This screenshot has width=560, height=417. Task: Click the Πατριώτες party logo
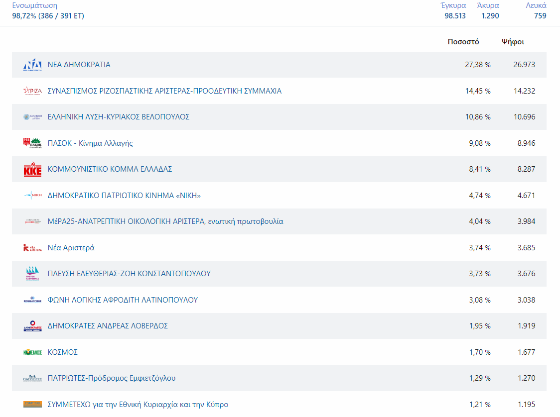click(x=32, y=378)
